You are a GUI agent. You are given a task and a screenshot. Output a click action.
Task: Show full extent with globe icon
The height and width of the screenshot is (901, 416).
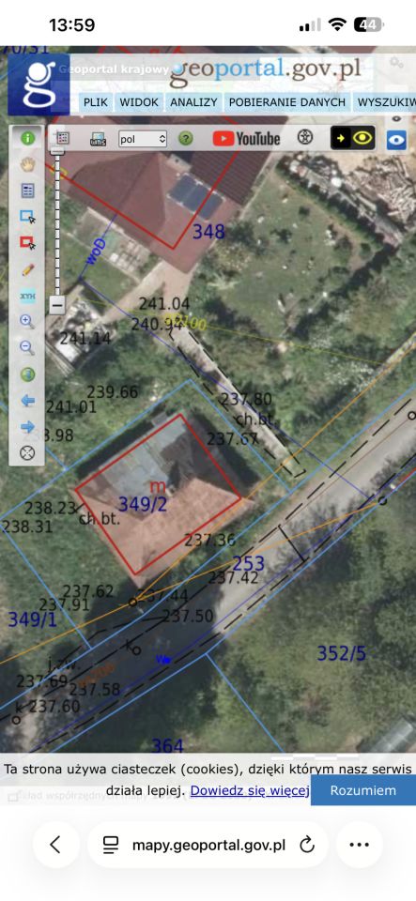(x=27, y=374)
